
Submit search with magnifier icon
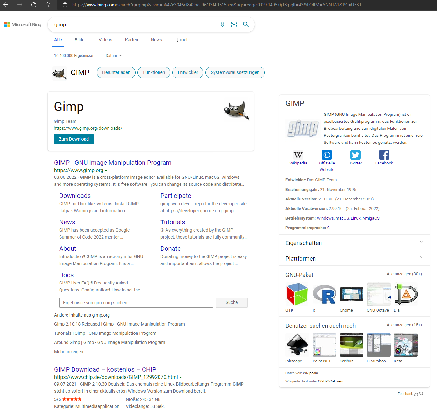[x=246, y=24]
